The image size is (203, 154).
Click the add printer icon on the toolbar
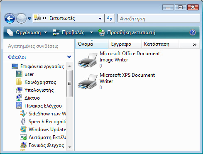[102, 32]
